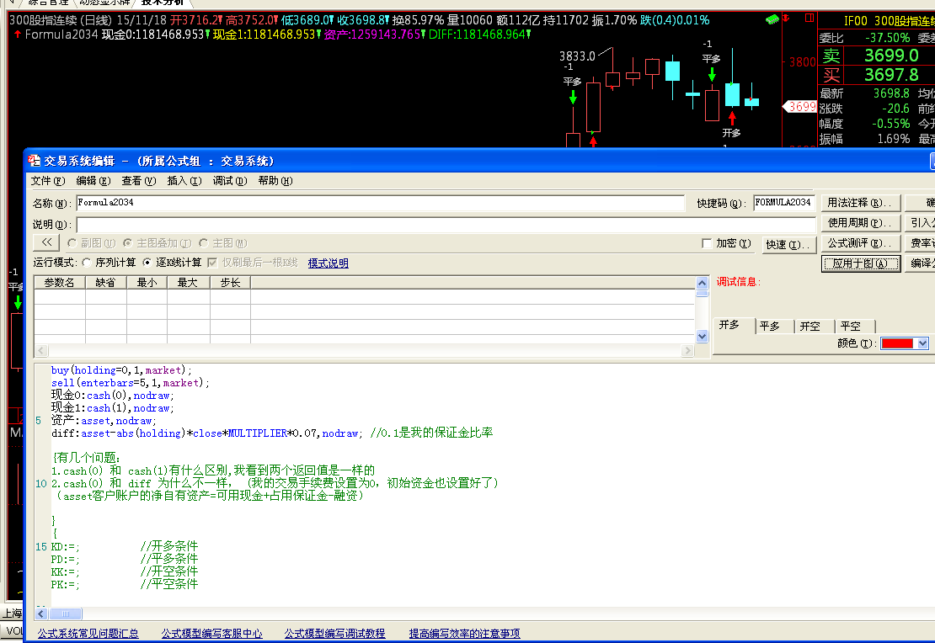
Task: Open the 文件 menu
Action: point(47,181)
